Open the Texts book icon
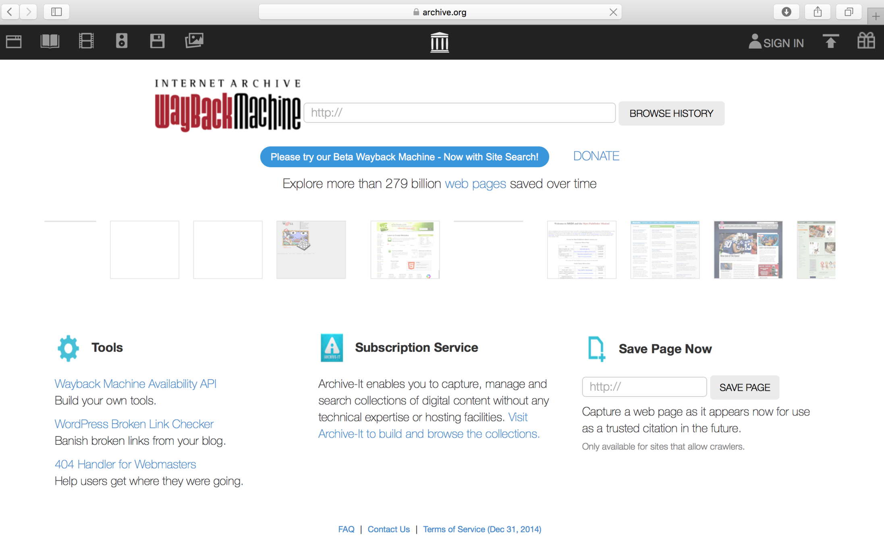 click(x=50, y=42)
